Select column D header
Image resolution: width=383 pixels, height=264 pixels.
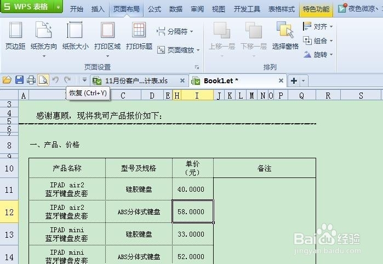pos(152,95)
